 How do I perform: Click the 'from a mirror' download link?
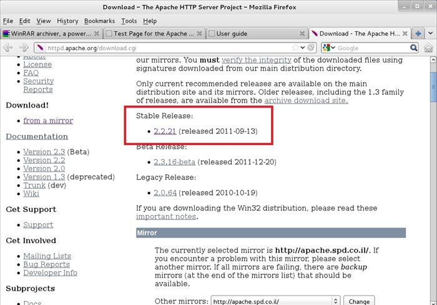click(x=48, y=121)
